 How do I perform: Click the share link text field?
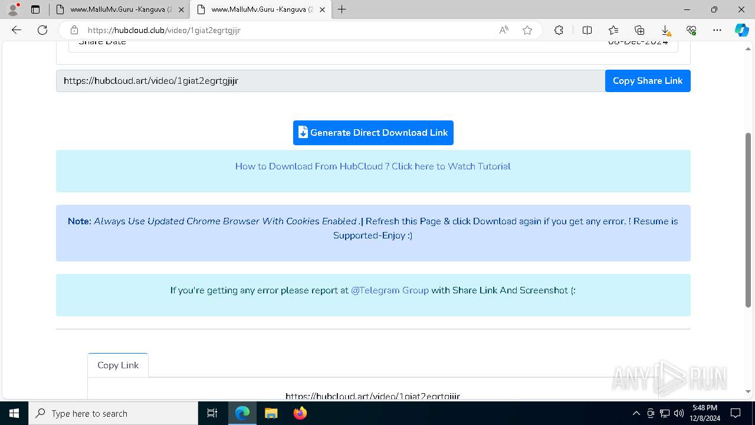[330, 81]
